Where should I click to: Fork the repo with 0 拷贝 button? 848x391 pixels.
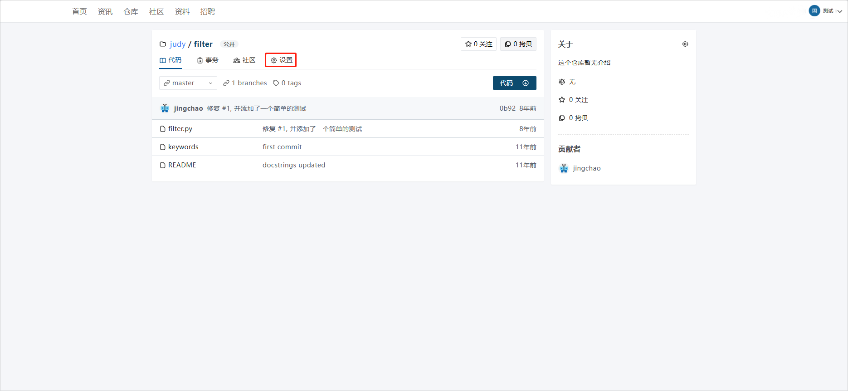coord(518,44)
